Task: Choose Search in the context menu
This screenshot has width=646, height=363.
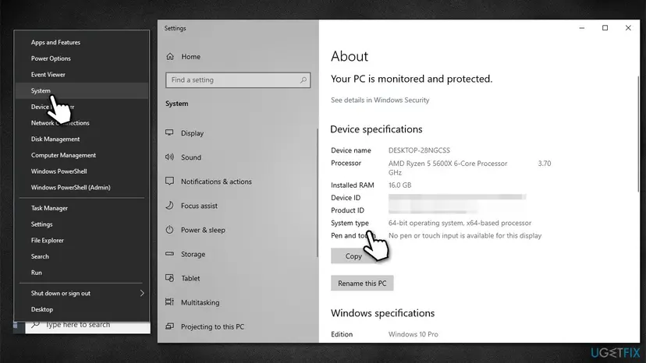Action: pos(40,256)
